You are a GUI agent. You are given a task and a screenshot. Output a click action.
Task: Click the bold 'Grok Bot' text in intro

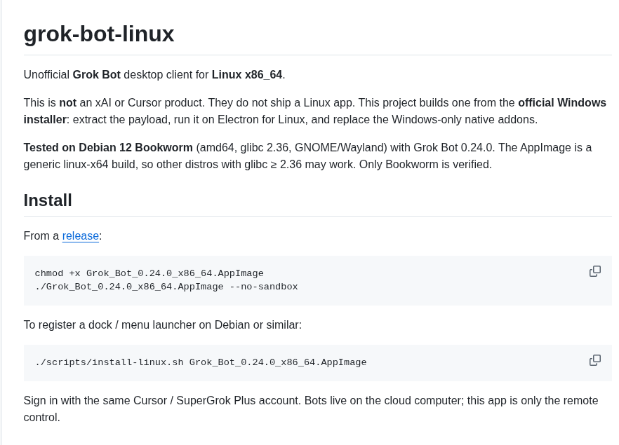coord(97,74)
